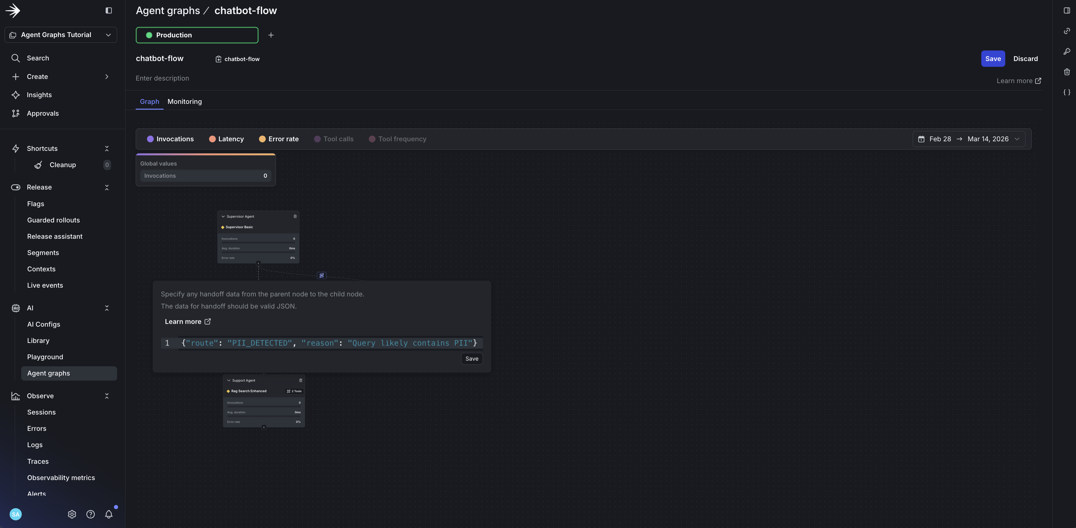Toggle the Latency metric filter
The width and height of the screenshot is (1076, 528).
point(226,139)
